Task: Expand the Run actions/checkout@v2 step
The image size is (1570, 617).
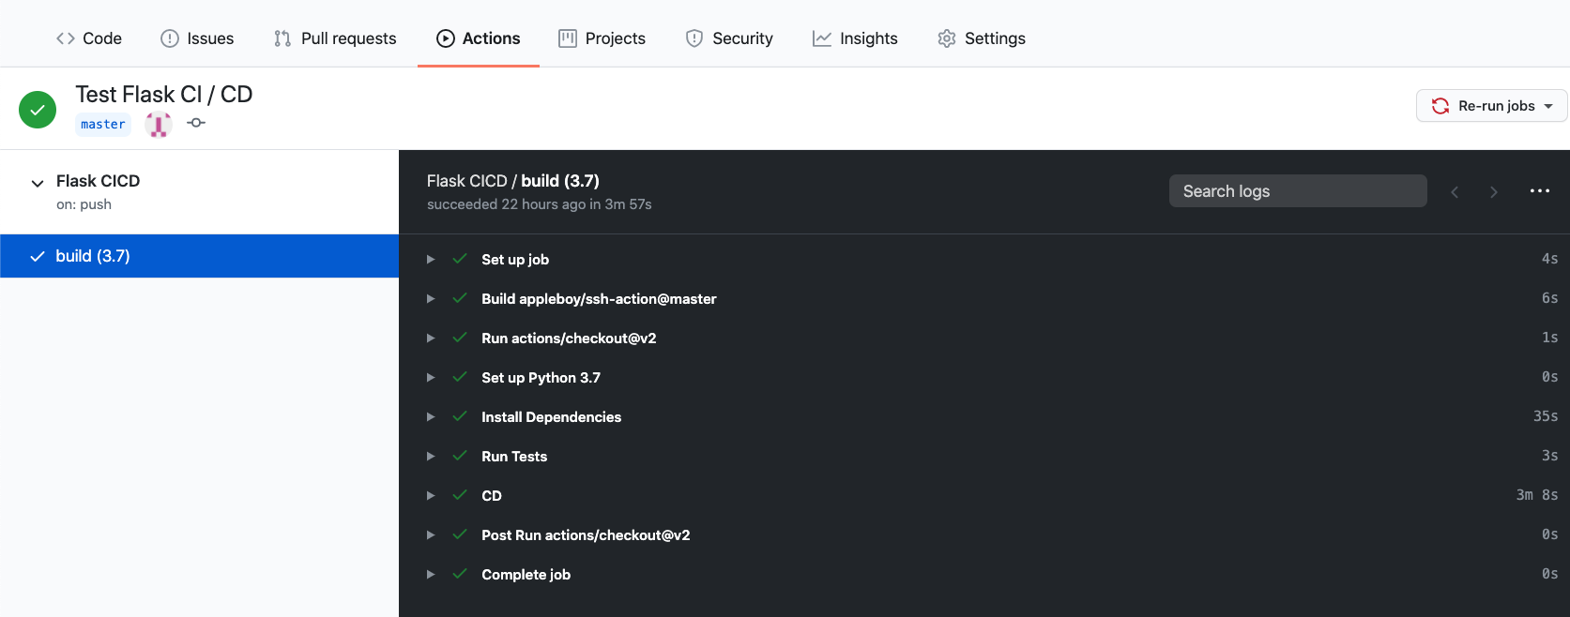Action: pyautogui.click(x=431, y=339)
